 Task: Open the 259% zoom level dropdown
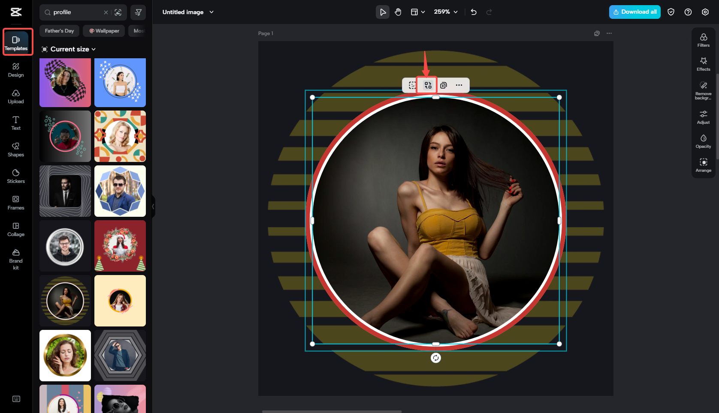tap(445, 12)
